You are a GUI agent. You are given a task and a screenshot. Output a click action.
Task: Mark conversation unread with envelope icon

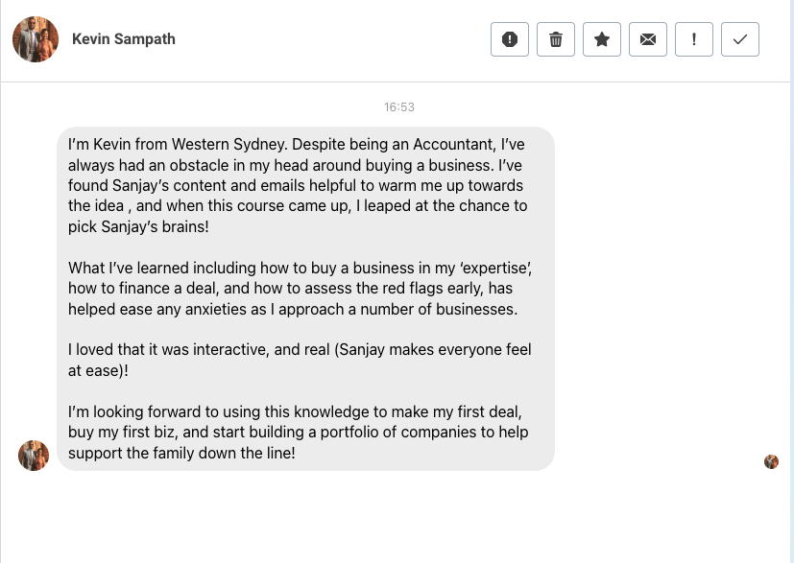pyautogui.click(x=648, y=39)
